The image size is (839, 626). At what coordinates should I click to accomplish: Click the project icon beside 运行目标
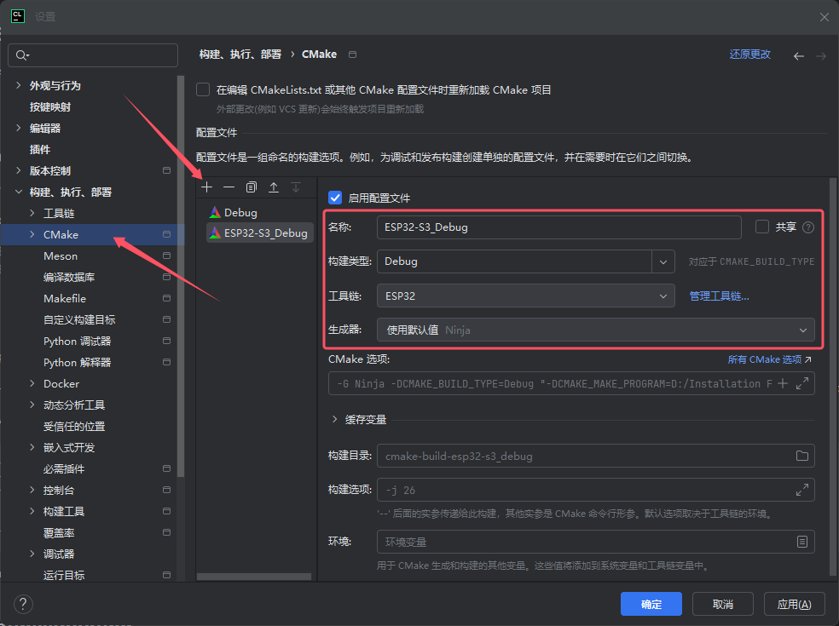click(166, 575)
